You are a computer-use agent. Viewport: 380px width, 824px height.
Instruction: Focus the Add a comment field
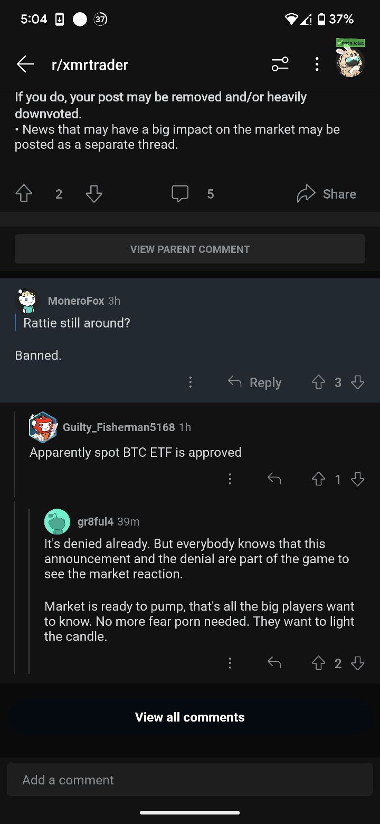coord(190,780)
